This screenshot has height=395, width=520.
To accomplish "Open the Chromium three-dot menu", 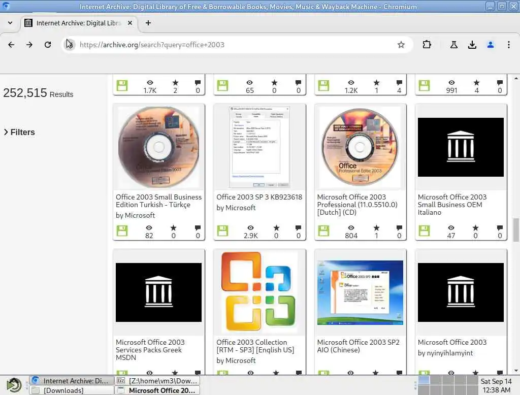I will [509, 45].
